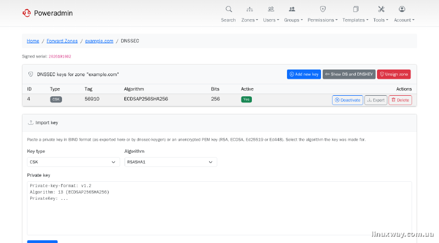The width and height of the screenshot is (439, 243).
Task: Click the Zones hierarchy icon
Action: [x=250, y=9]
